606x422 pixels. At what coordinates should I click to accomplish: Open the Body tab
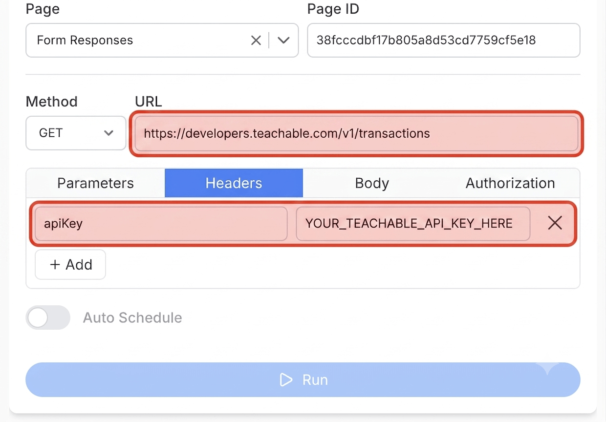372,183
